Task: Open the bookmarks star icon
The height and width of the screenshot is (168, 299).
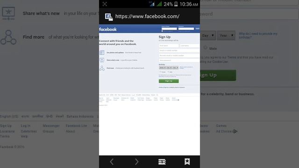Action: point(187,161)
